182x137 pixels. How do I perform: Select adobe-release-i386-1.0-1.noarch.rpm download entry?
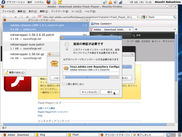point(46,27)
